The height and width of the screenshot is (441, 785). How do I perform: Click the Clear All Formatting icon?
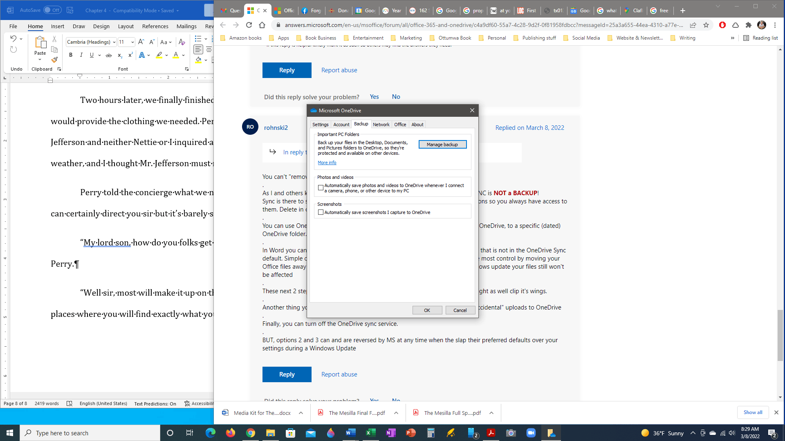click(x=182, y=42)
